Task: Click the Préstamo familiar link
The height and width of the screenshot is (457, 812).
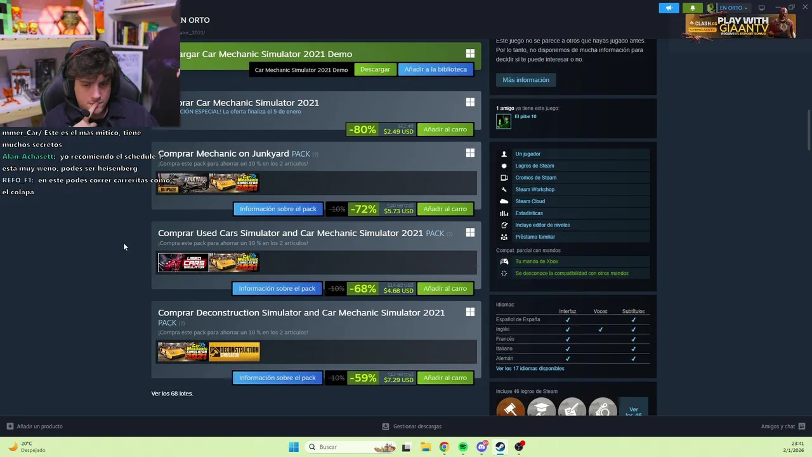Action: [x=535, y=237]
